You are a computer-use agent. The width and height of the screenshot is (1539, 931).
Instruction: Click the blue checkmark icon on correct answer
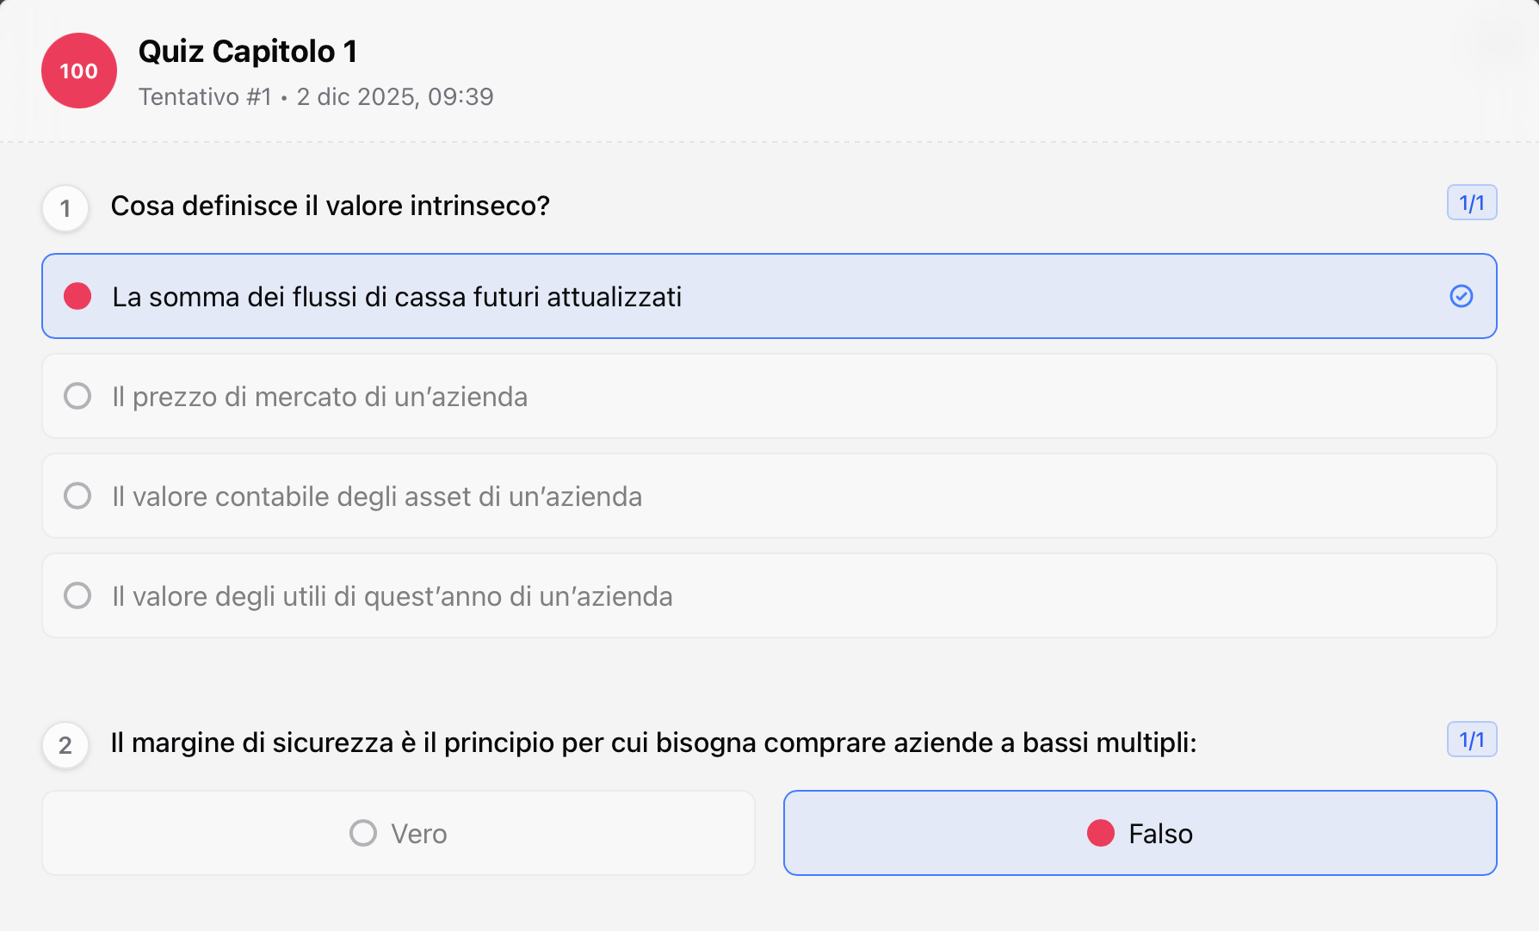[x=1461, y=296]
